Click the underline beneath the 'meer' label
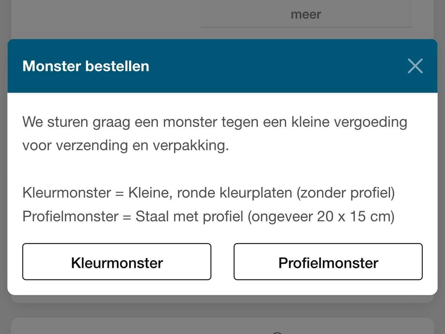The width and height of the screenshot is (445, 334). [x=306, y=27]
